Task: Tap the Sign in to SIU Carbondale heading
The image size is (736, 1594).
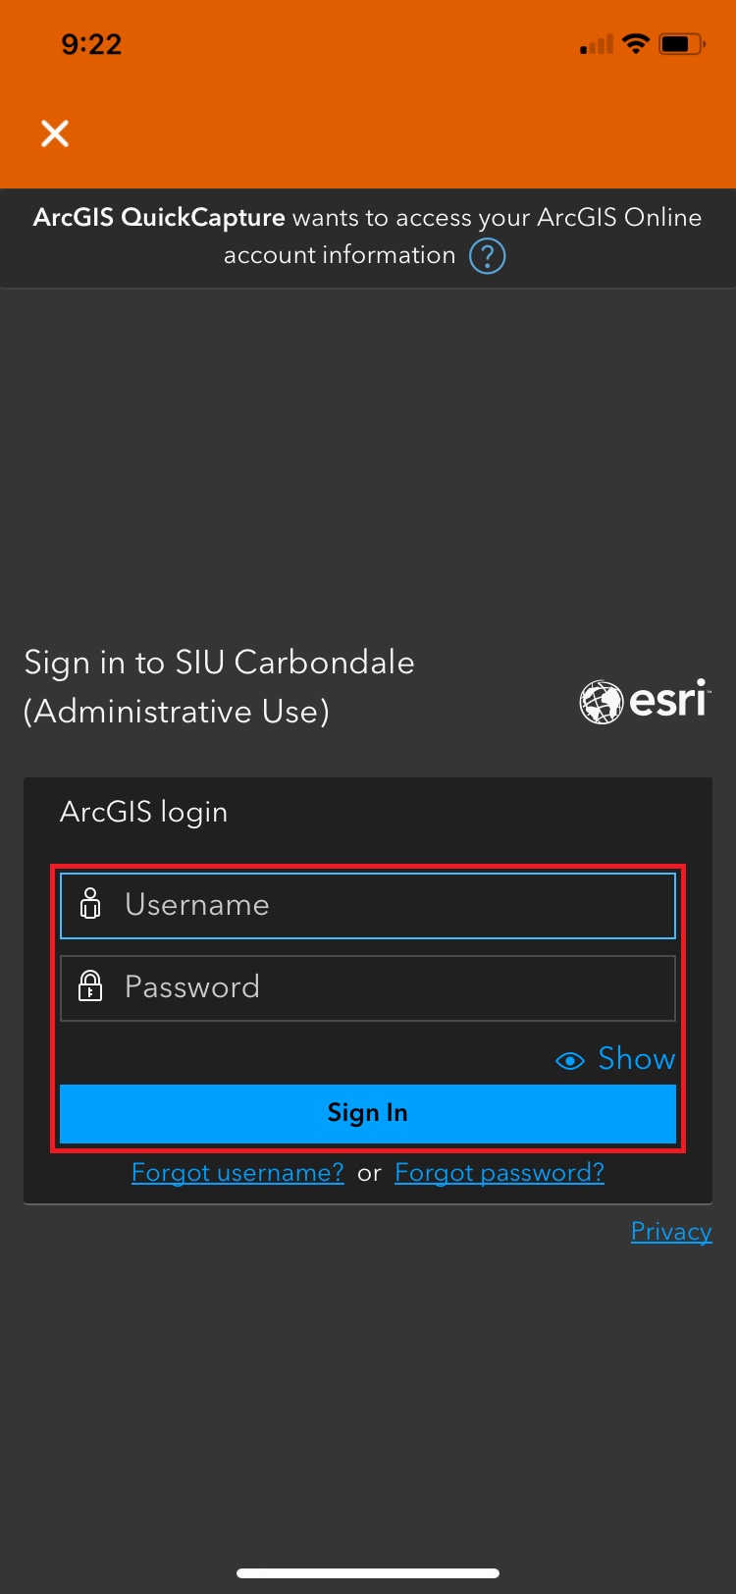Action: tap(219, 686)
